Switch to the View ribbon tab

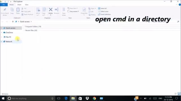(27, 5)
